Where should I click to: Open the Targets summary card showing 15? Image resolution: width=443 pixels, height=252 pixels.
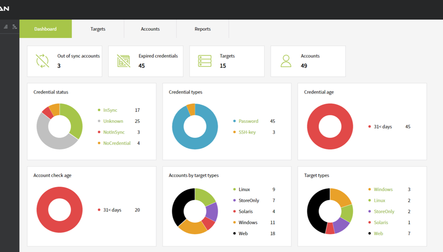click(227, 61)
